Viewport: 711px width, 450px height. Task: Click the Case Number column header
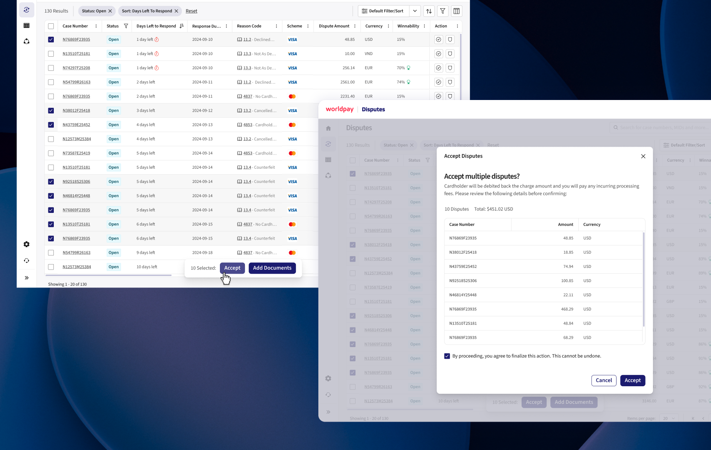click(x=75, y=26)
